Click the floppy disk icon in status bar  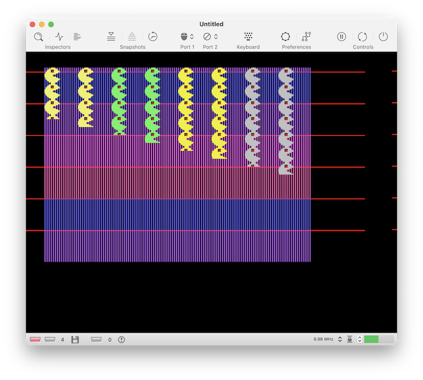tap(75, 340)
